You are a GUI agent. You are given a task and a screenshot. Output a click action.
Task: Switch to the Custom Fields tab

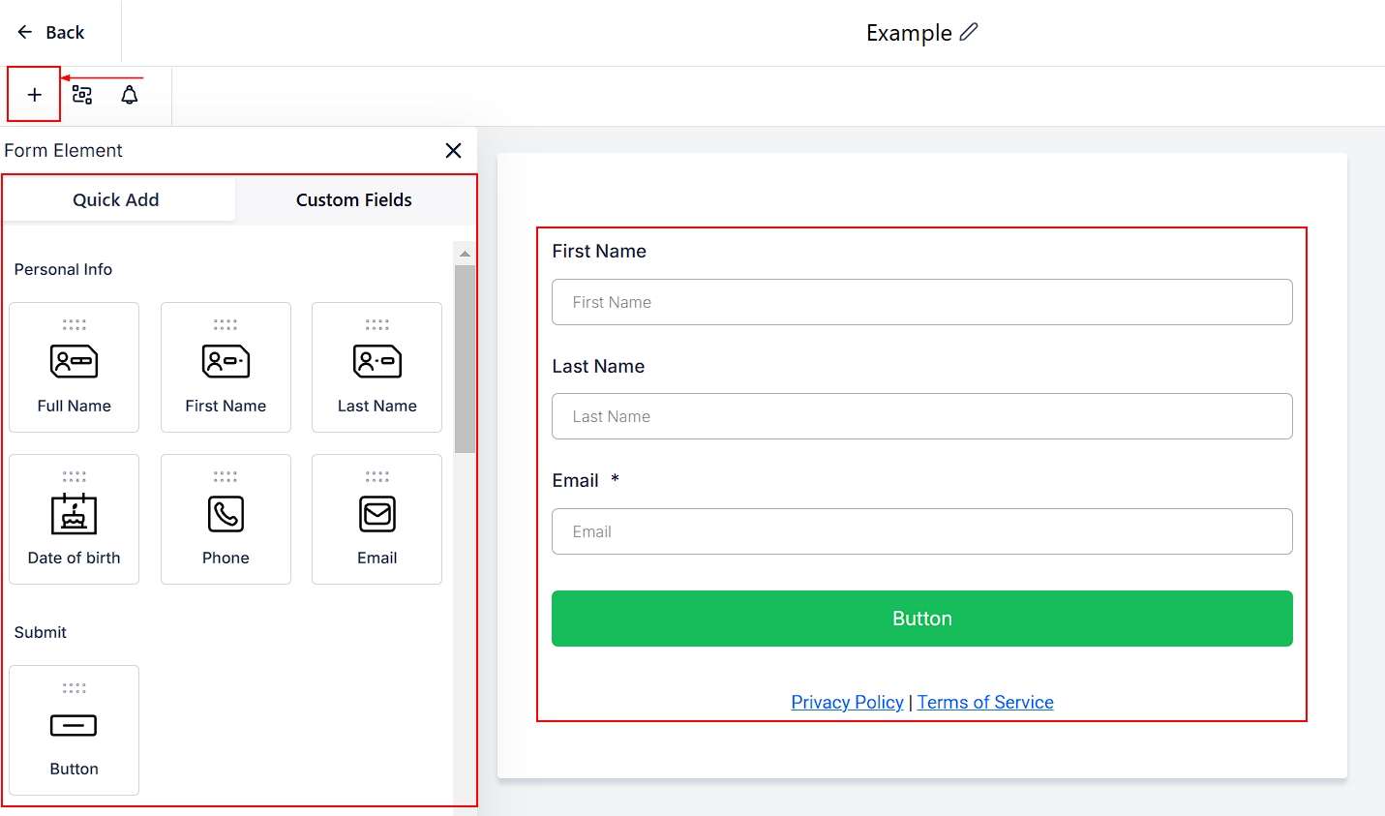click(x=353, y=199)
